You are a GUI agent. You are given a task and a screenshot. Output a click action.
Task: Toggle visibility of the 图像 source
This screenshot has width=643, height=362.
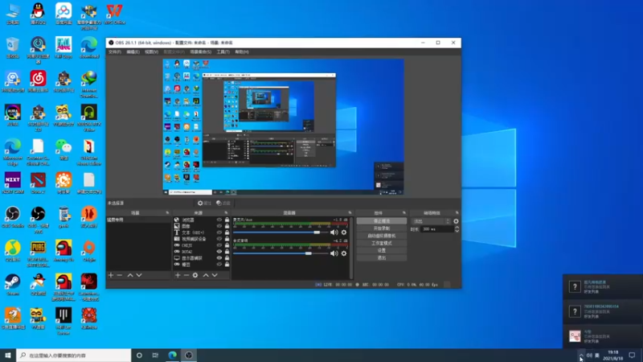[219, 226]
